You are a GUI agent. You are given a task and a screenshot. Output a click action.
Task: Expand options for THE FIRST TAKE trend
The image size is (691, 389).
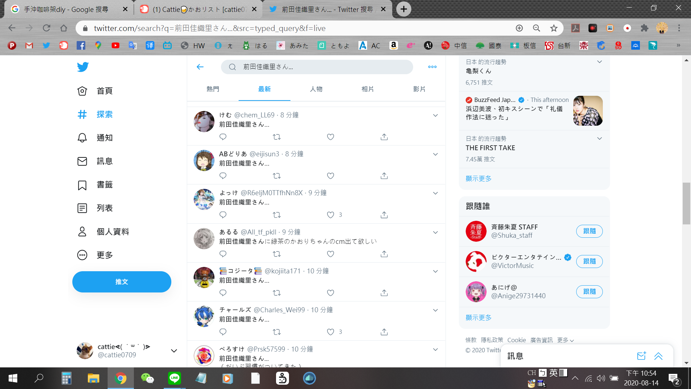tap(599, 139)
